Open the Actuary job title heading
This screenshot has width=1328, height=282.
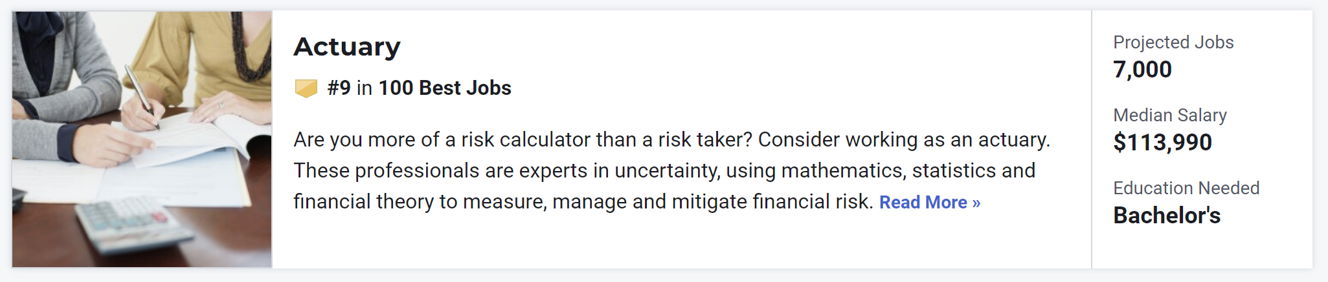click(x=347, y=47)
